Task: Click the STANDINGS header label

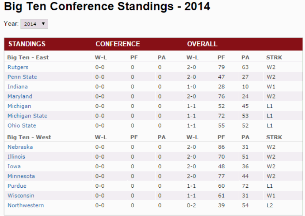Action: (27, 44)
